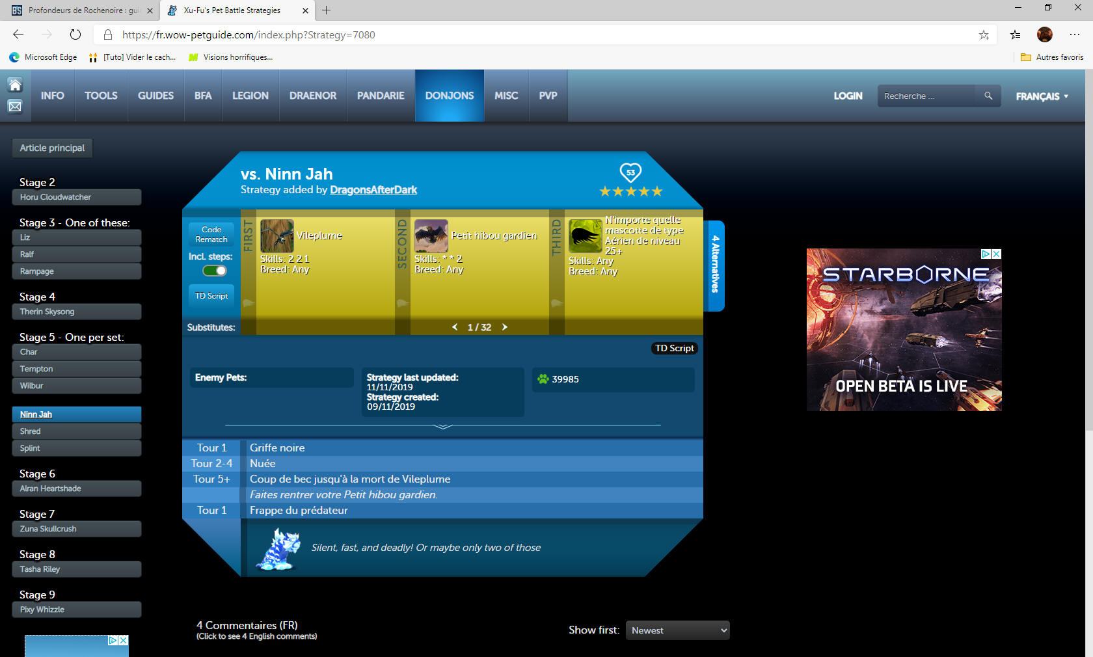Open browser settings ellipsis menu

[1075, 34]
